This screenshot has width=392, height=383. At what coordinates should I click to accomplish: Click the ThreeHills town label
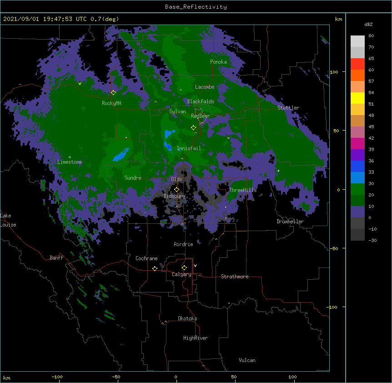[243, 190]
